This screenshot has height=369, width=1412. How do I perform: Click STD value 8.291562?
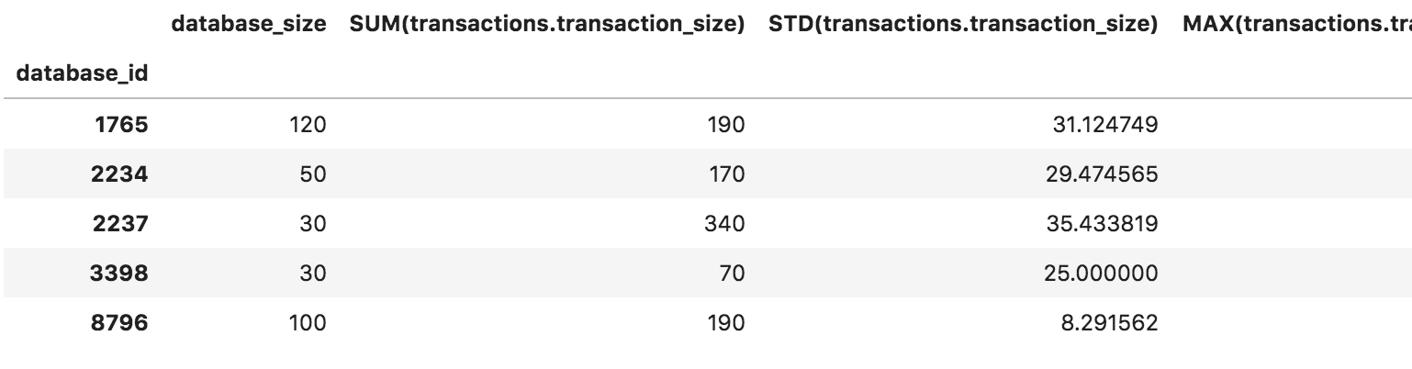coord(1109,322)
